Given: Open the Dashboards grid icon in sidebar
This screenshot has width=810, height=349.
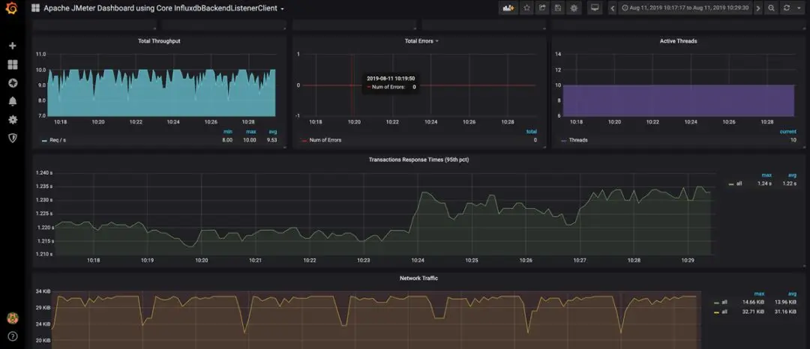Looking at the screenshot, I should 13,64.
